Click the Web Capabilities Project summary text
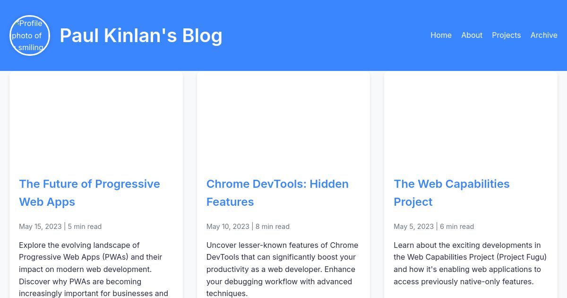The image size is (567, 298). click(x=470, y=263)
